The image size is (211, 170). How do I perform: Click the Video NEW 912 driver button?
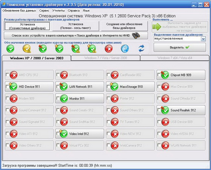[x=130, y=134]
